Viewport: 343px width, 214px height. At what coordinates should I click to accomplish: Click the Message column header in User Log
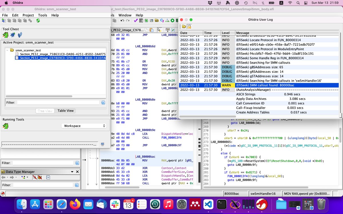[x=288, y=33]
